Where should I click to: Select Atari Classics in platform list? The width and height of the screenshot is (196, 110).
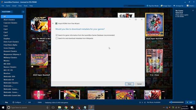[x=9, y=20]
